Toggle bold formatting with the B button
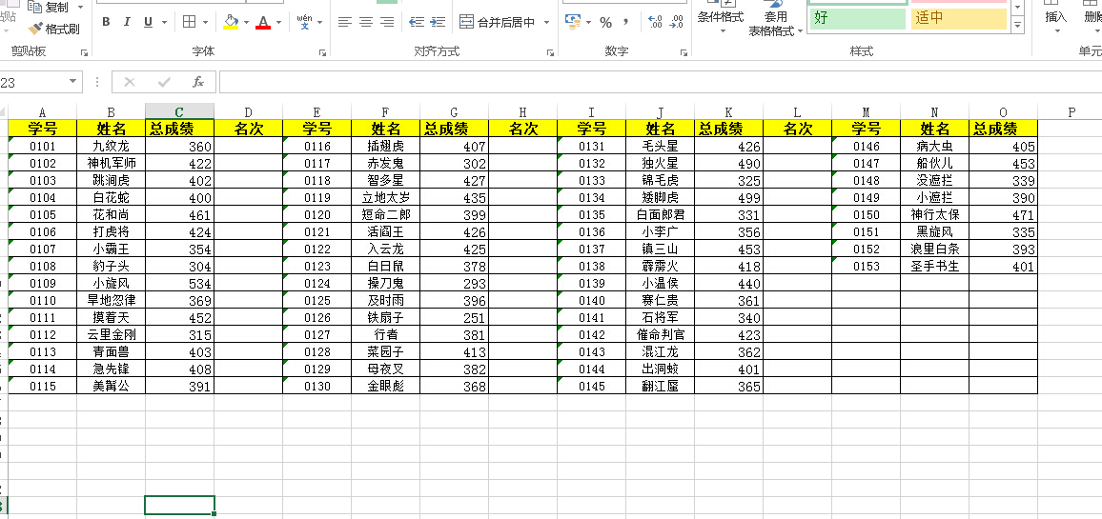Image resolution: width=1102 pixels, height=519 pixels. pos(105,22)
